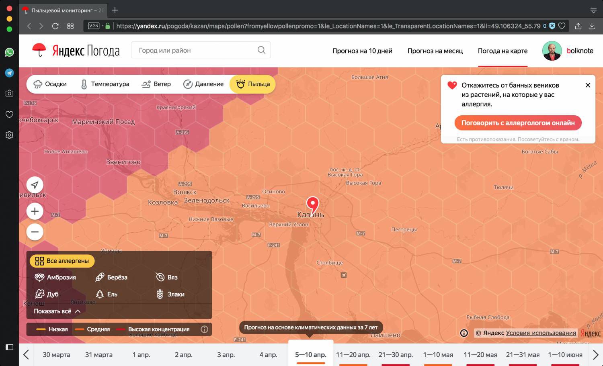Toggle the VPN badge in address bar
603x366 pixels.
[x=94, y=26]
